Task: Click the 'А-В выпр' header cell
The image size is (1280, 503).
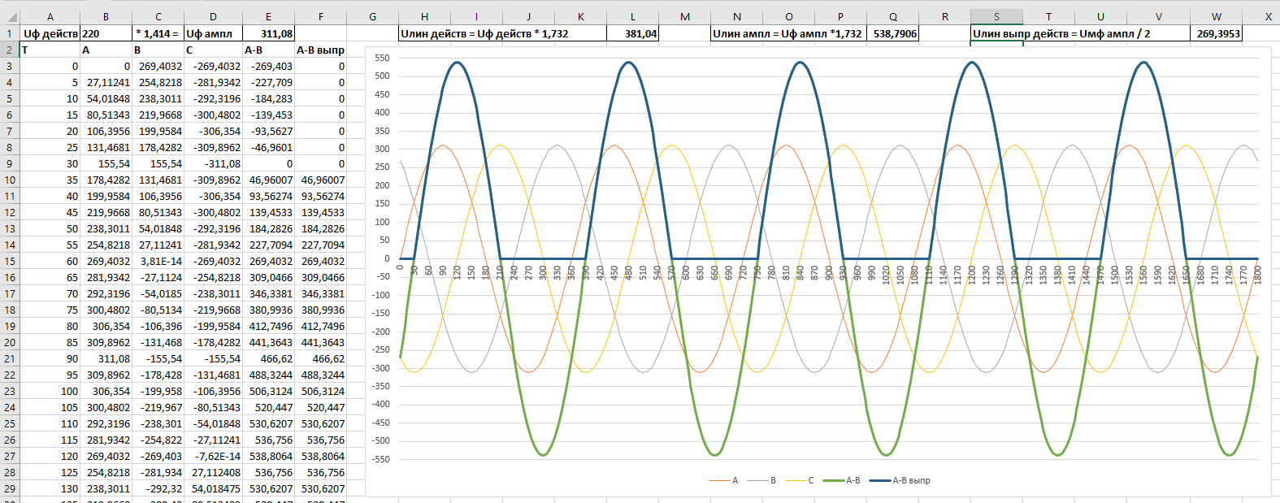Action: (320, 50)
